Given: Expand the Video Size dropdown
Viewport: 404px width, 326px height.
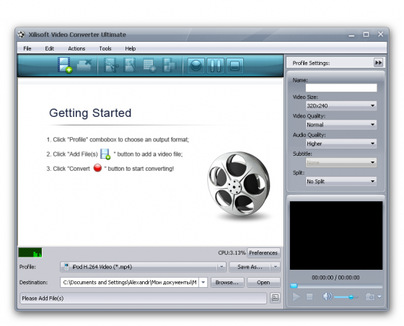Looking at the screenshot, I should 341,105.
